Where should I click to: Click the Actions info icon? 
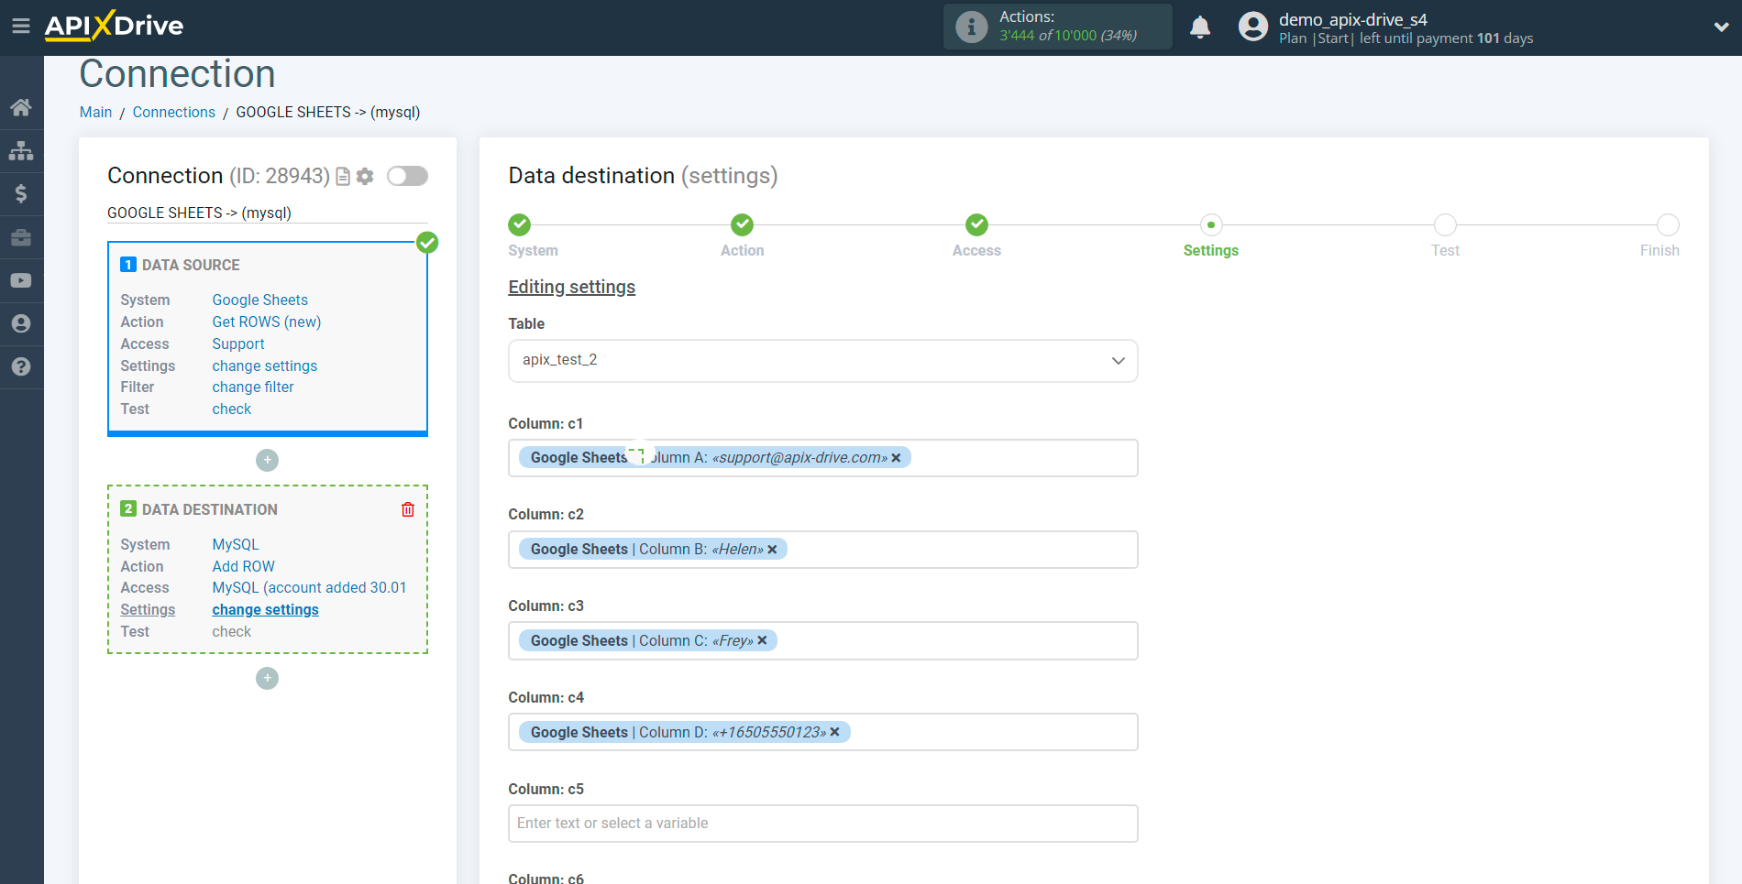point(971,27)
